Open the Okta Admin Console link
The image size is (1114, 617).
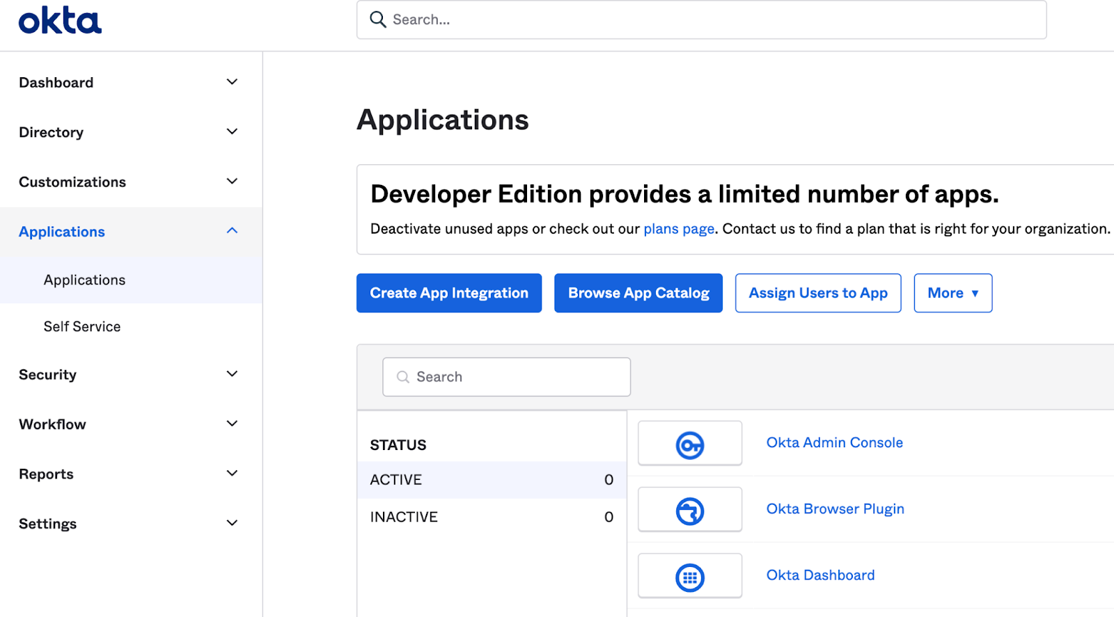(834, 443)
